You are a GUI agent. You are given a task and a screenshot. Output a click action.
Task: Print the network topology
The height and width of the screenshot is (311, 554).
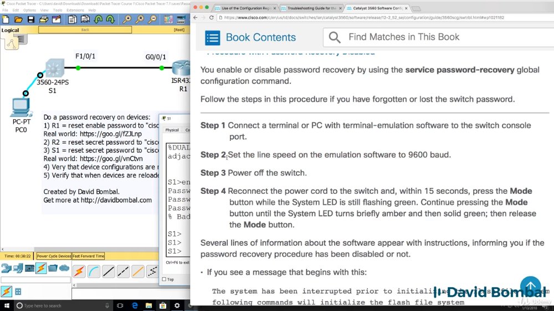[x=44, y=20]
